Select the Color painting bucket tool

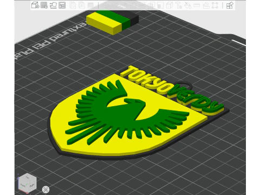click(x=188, y=5)
